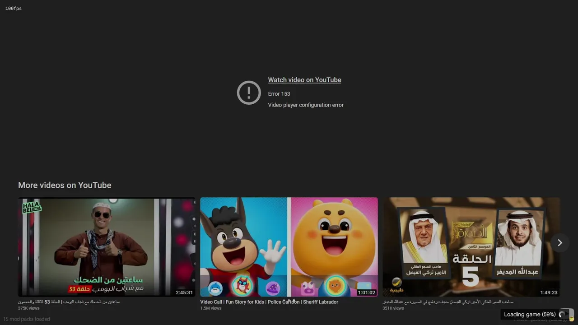Click the 'Error 153' text
Image resolution: width=578 pixels, height=325 pixels.
[279, 94]
